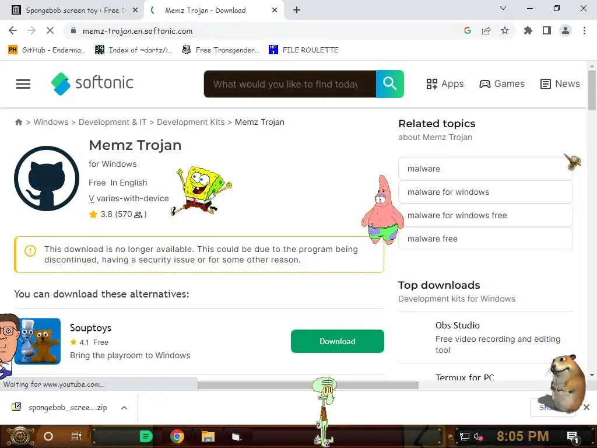Focus the Softonic search field
This screenshot has height=448, width=597.
[290, 84]
